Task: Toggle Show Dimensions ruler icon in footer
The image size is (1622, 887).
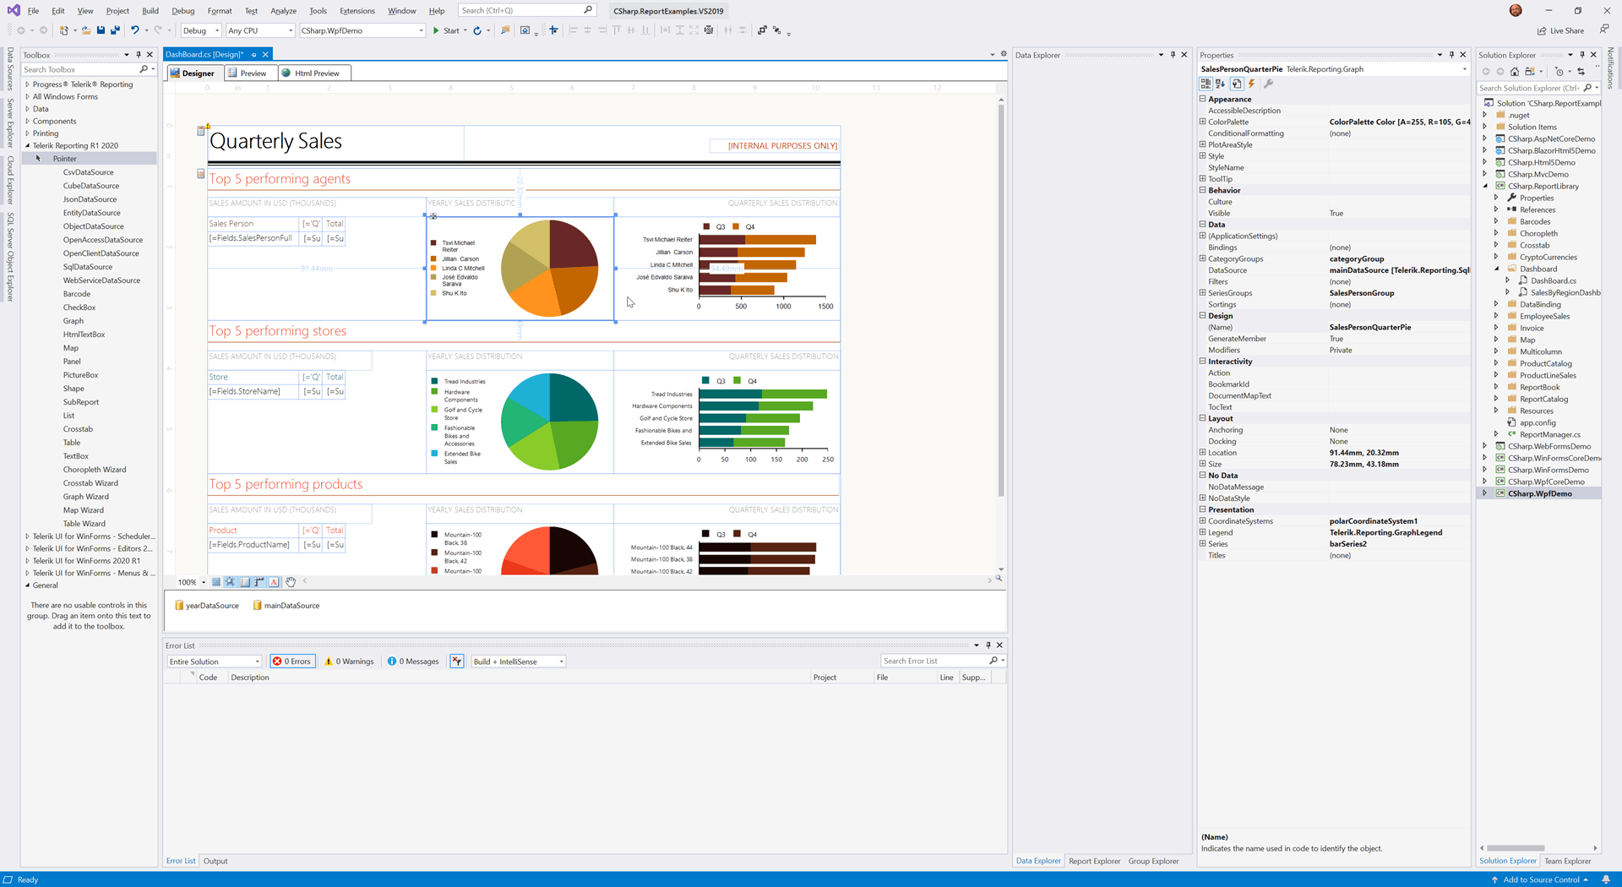Action: click(259, 582)
